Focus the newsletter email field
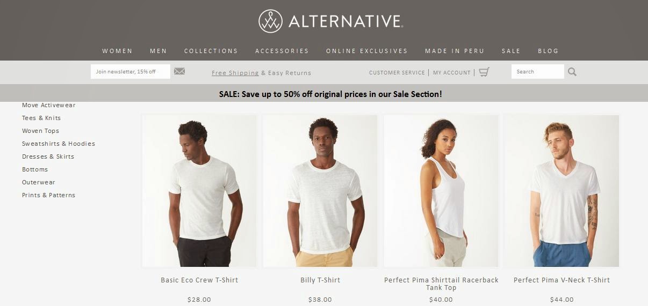The height and width of the screenshot is (306, 648). [x=131, y=71]
